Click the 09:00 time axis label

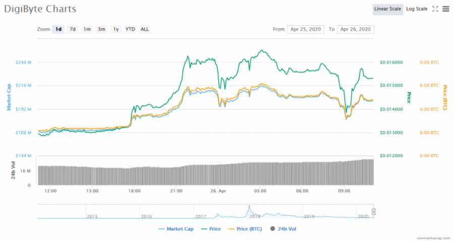344,191
